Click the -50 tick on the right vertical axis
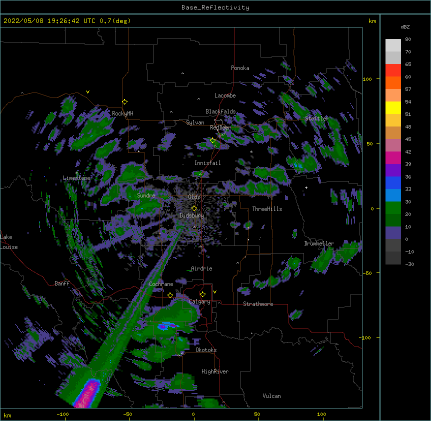This screenshot has width=431, height=421. pos(367,273)
